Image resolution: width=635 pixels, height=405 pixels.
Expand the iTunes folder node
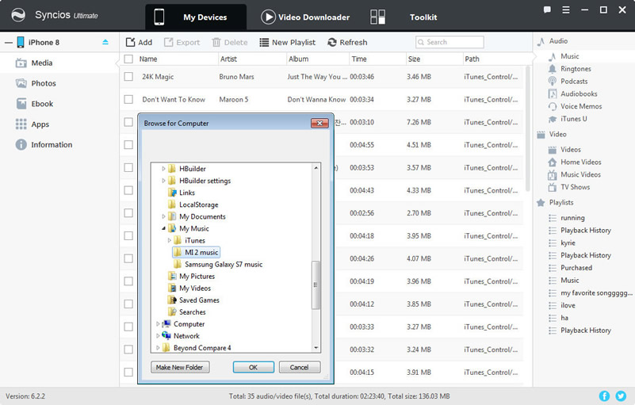(x=170, y=241)
